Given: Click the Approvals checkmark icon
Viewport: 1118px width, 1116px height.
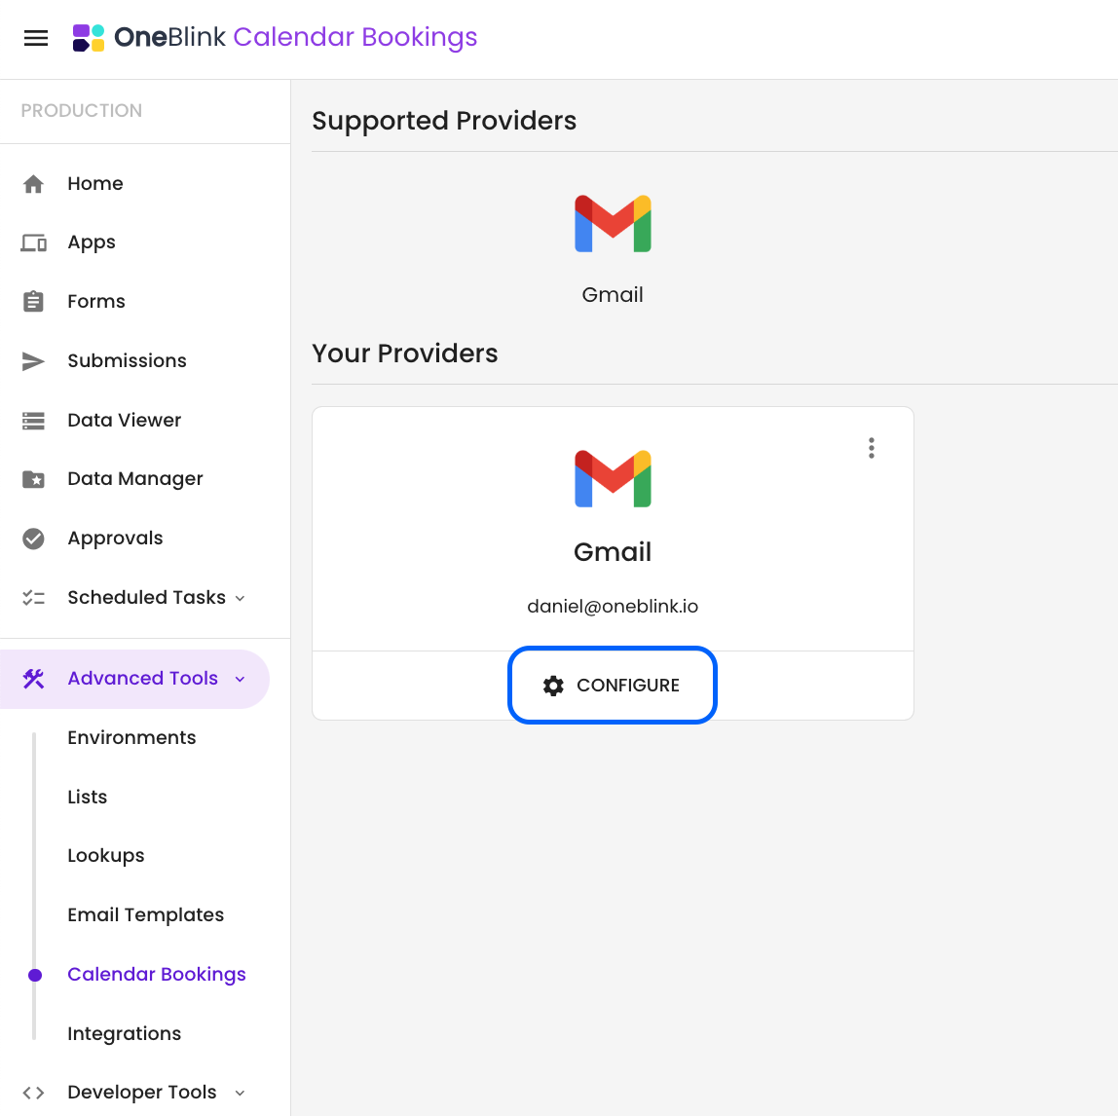Looking at the screenshot, I should pos(33,539).
